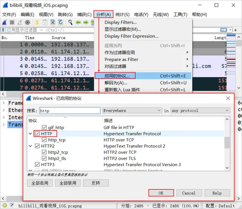Click the find packet magnifier icon
Image resolution: width=242 pixels, height=209 pixels.
point(70,22)
